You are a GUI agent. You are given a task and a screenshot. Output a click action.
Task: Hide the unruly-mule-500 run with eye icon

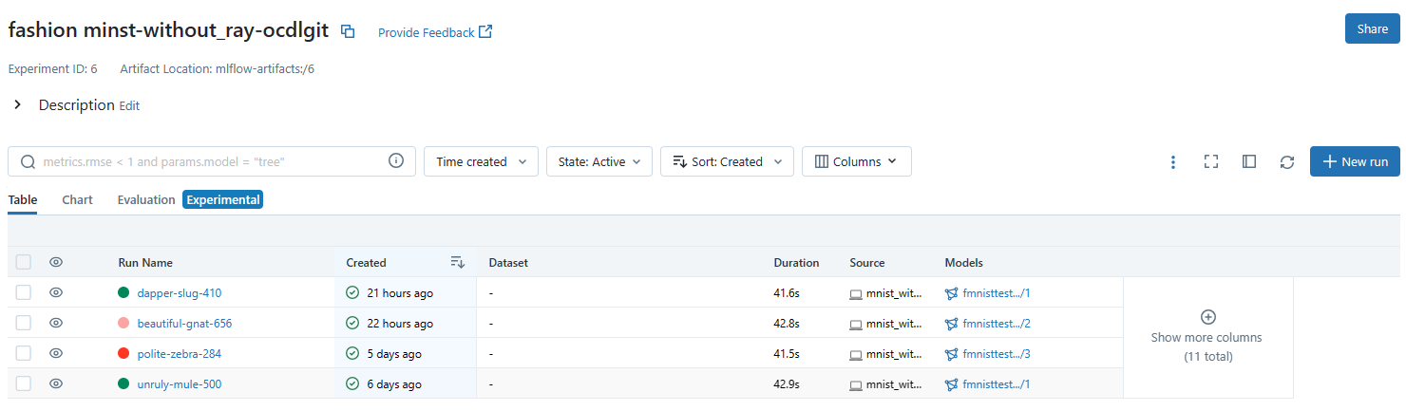click(x=56, y=384)
